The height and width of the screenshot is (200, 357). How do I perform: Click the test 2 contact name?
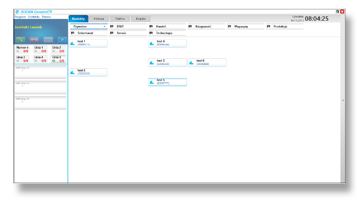click(x=81, y=70)
